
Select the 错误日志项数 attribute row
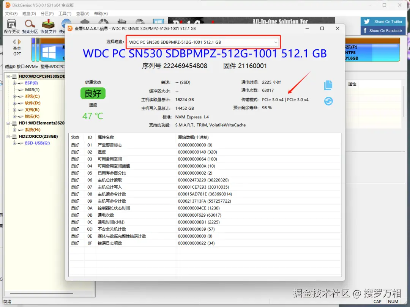pos(205,243)
